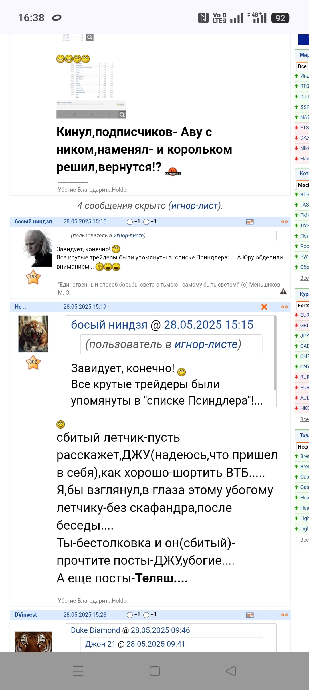This screenshot has width=309, height=690.
Task: Click post date 28.05.2025 15:23
Action: click(x=85, y=615)
